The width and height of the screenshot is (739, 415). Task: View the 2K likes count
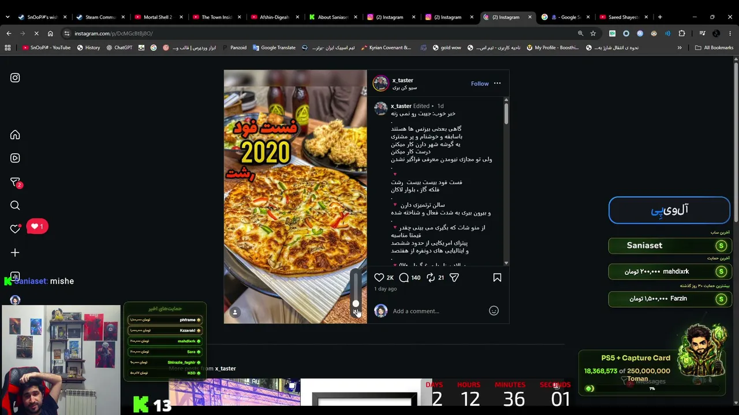(390, 278)
